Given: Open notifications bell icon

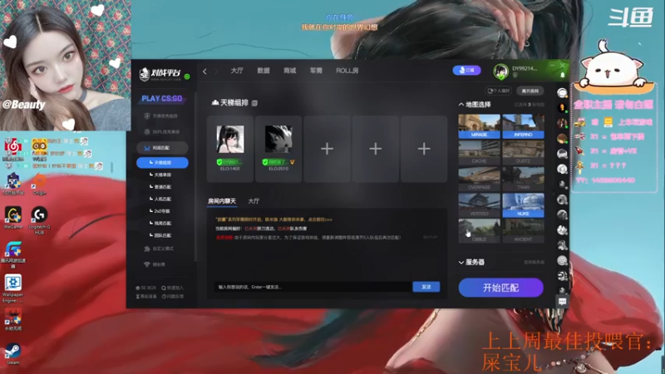Looking at the screenshot, I should pos(563,75).
